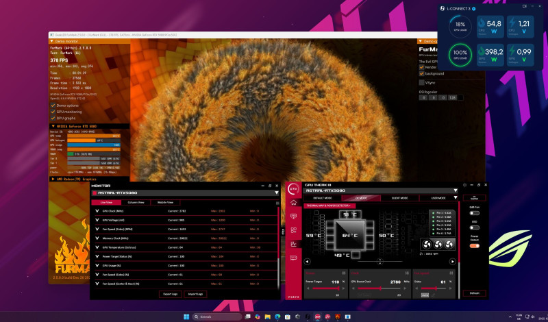548x322 pixels.
Task: Expand the GPU Voltage (mV) row
Action: pyautogui.click(x=97, y=220)
